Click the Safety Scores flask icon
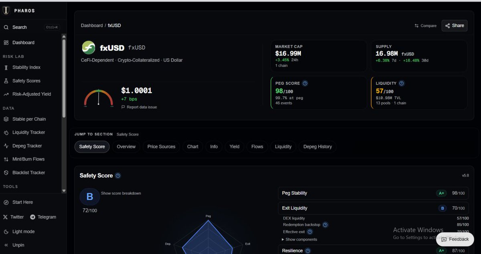 [6, 81]
